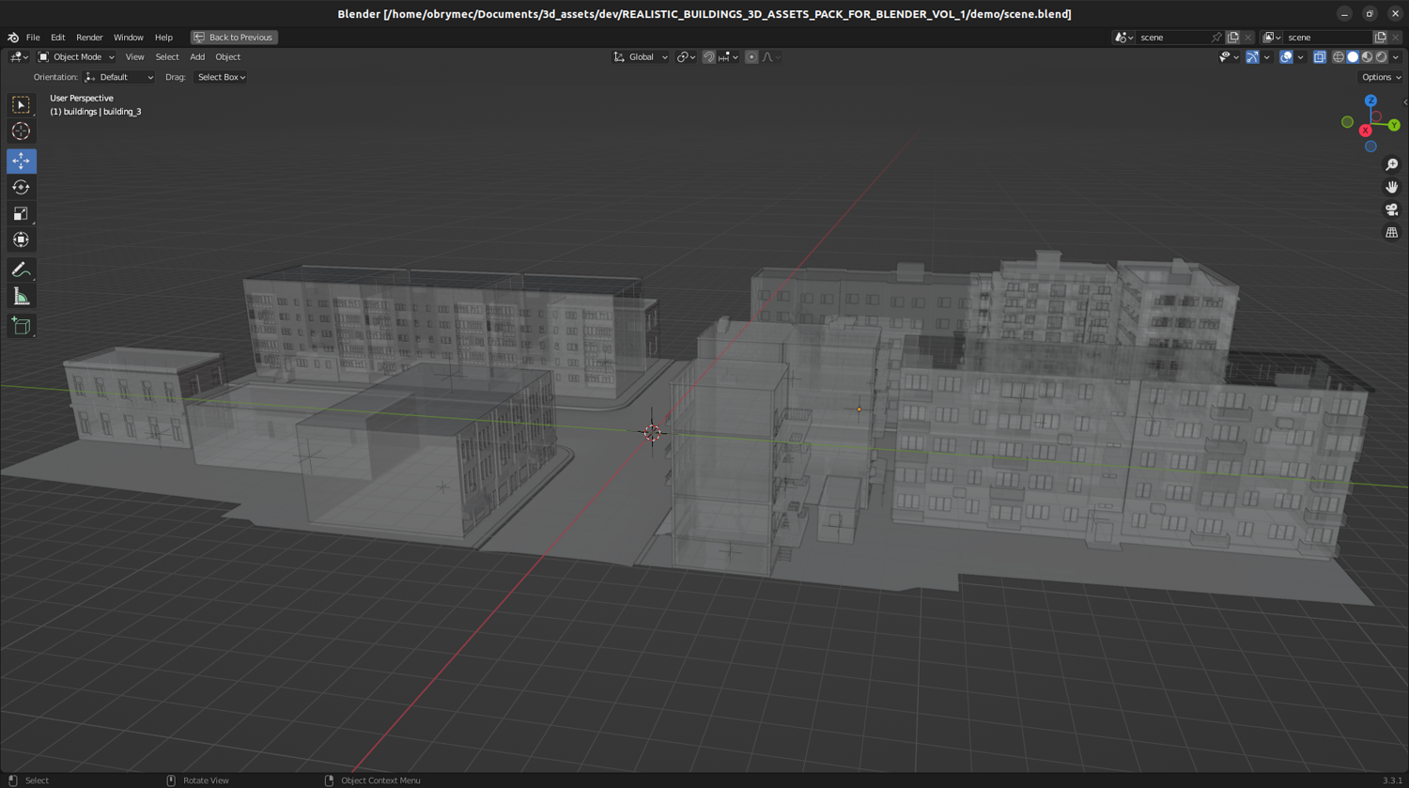Open Global transform orientation dropdown
Image resolution: width=1409 pixels, height=788 pixels.
(641, 57)
